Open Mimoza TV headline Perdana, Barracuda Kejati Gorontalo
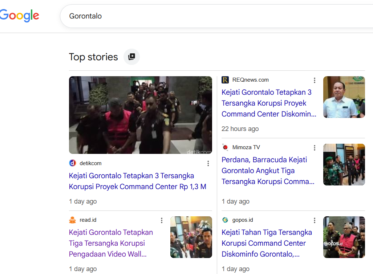The height and width of the screenshot is (274, 373). 268,171
